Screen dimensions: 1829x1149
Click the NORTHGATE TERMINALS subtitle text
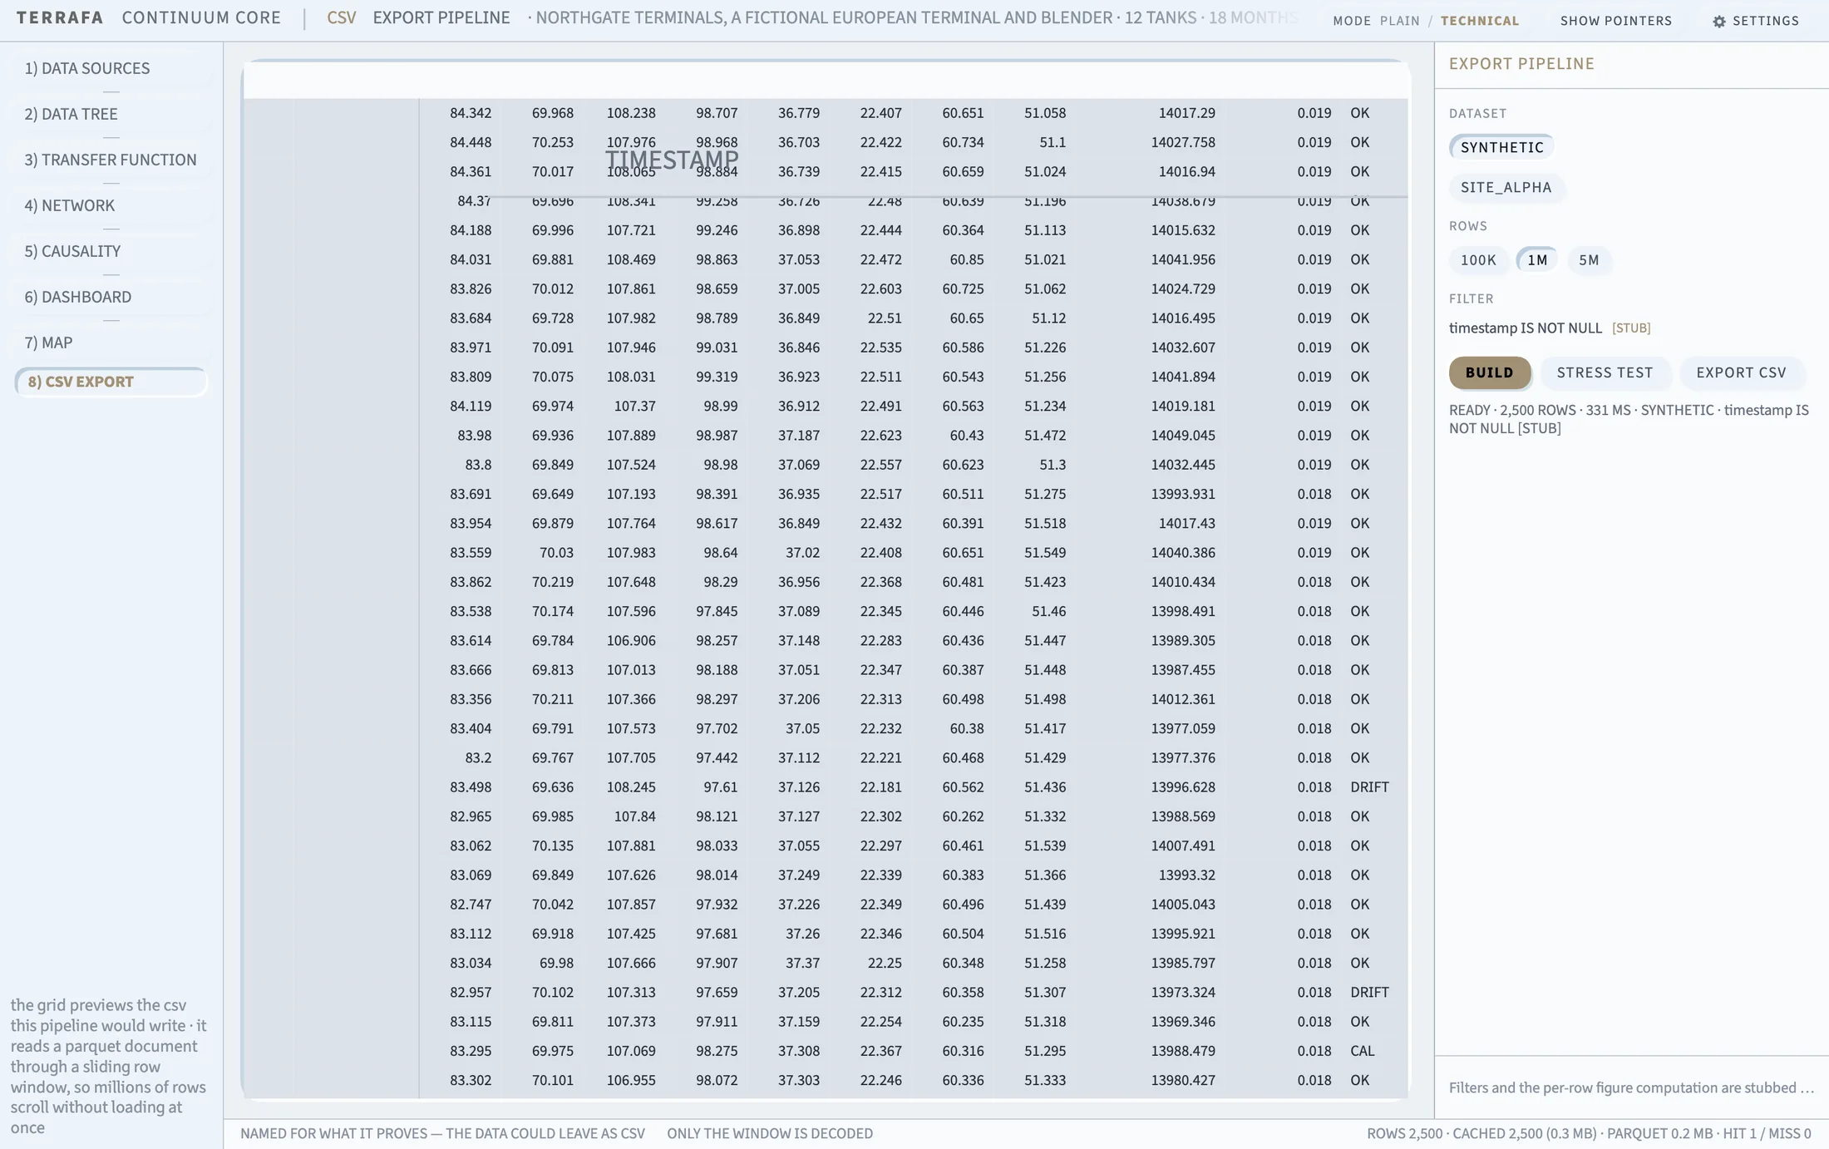(x=913, y=17)
